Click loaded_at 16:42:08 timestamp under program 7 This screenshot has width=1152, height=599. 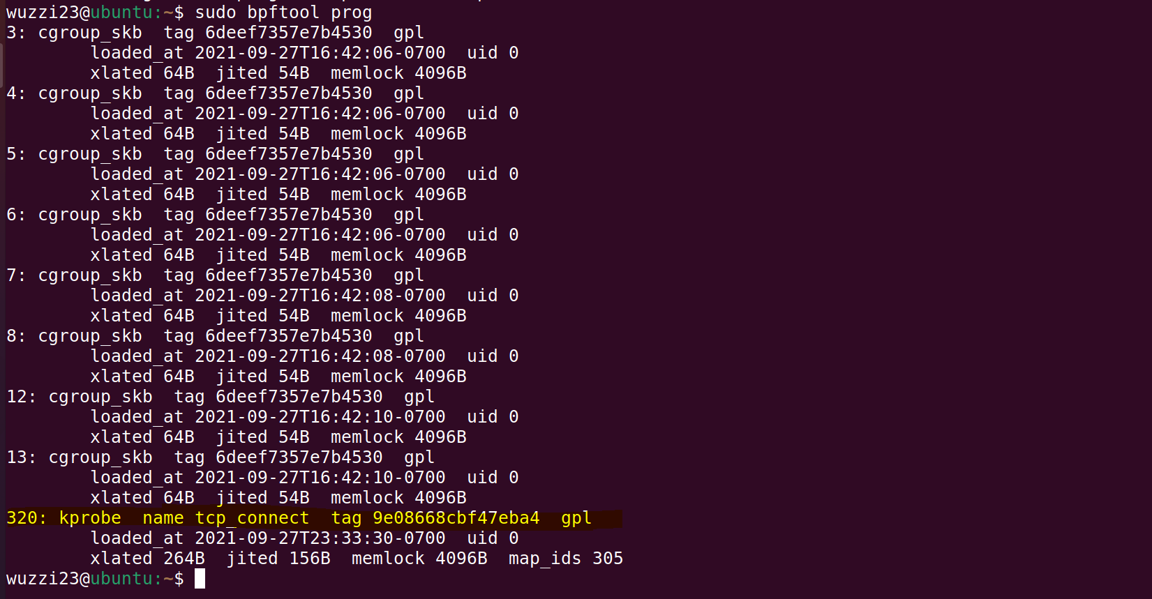[x=268, y=296]
